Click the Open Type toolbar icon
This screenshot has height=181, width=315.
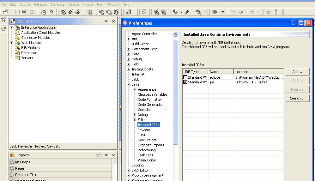(214, 12)
